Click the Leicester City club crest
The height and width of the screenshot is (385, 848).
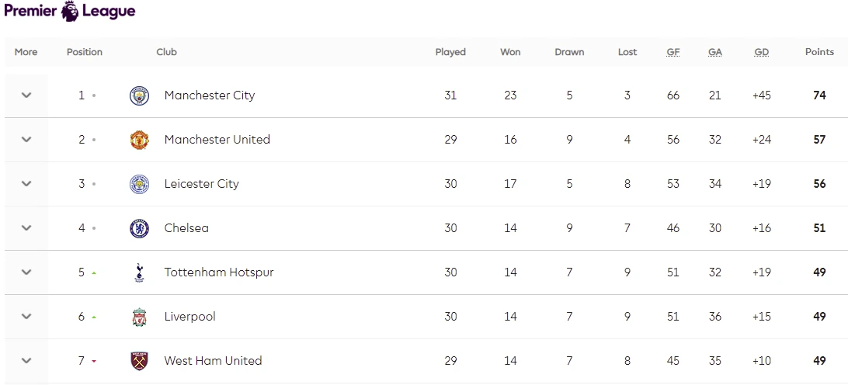tap(139, 184)
